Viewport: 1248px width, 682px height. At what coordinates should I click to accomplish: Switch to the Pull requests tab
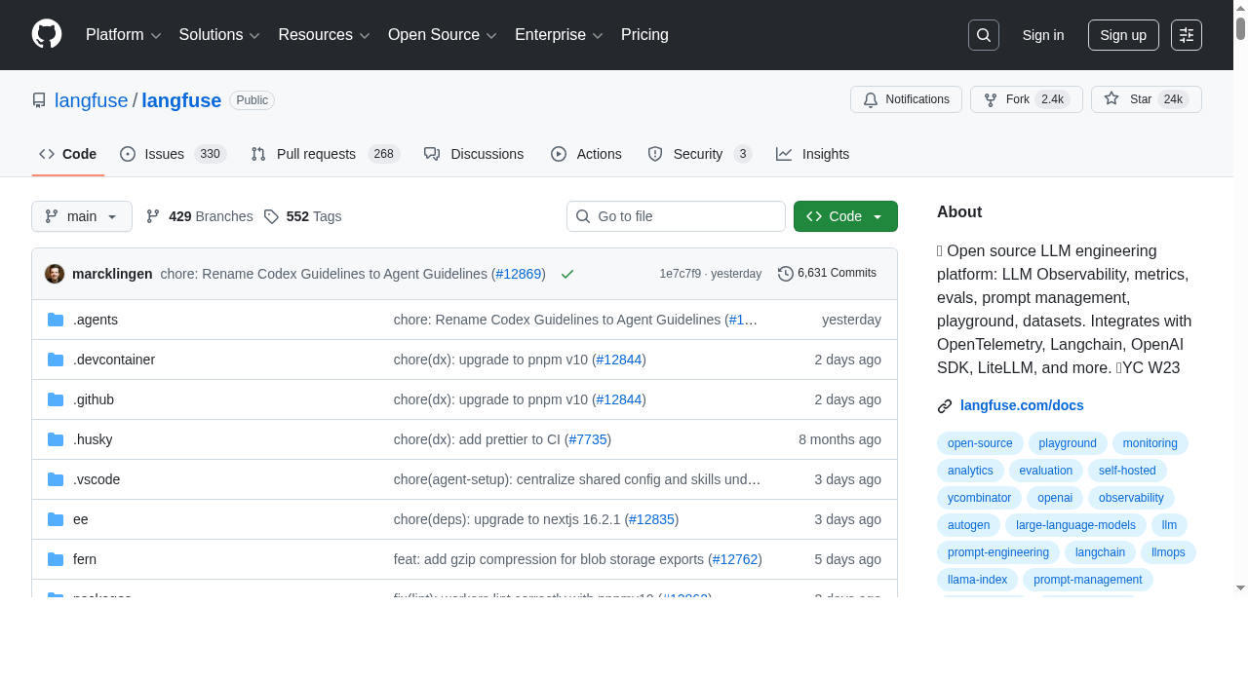(325, 154)
